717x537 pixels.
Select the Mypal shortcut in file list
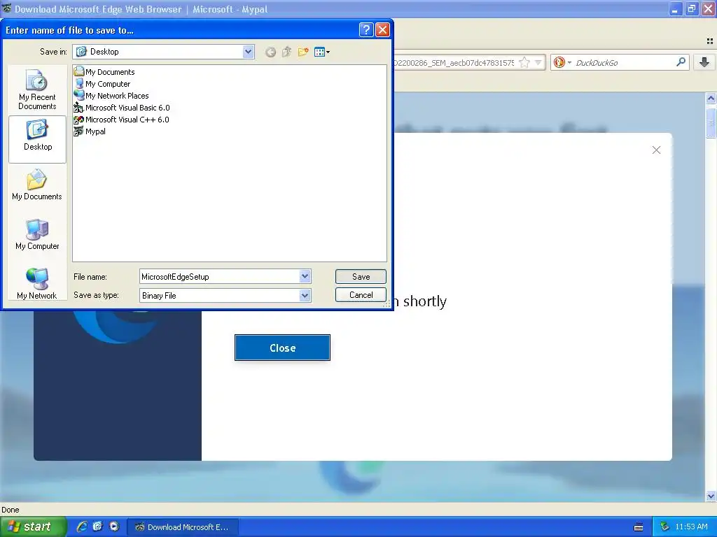90,131
